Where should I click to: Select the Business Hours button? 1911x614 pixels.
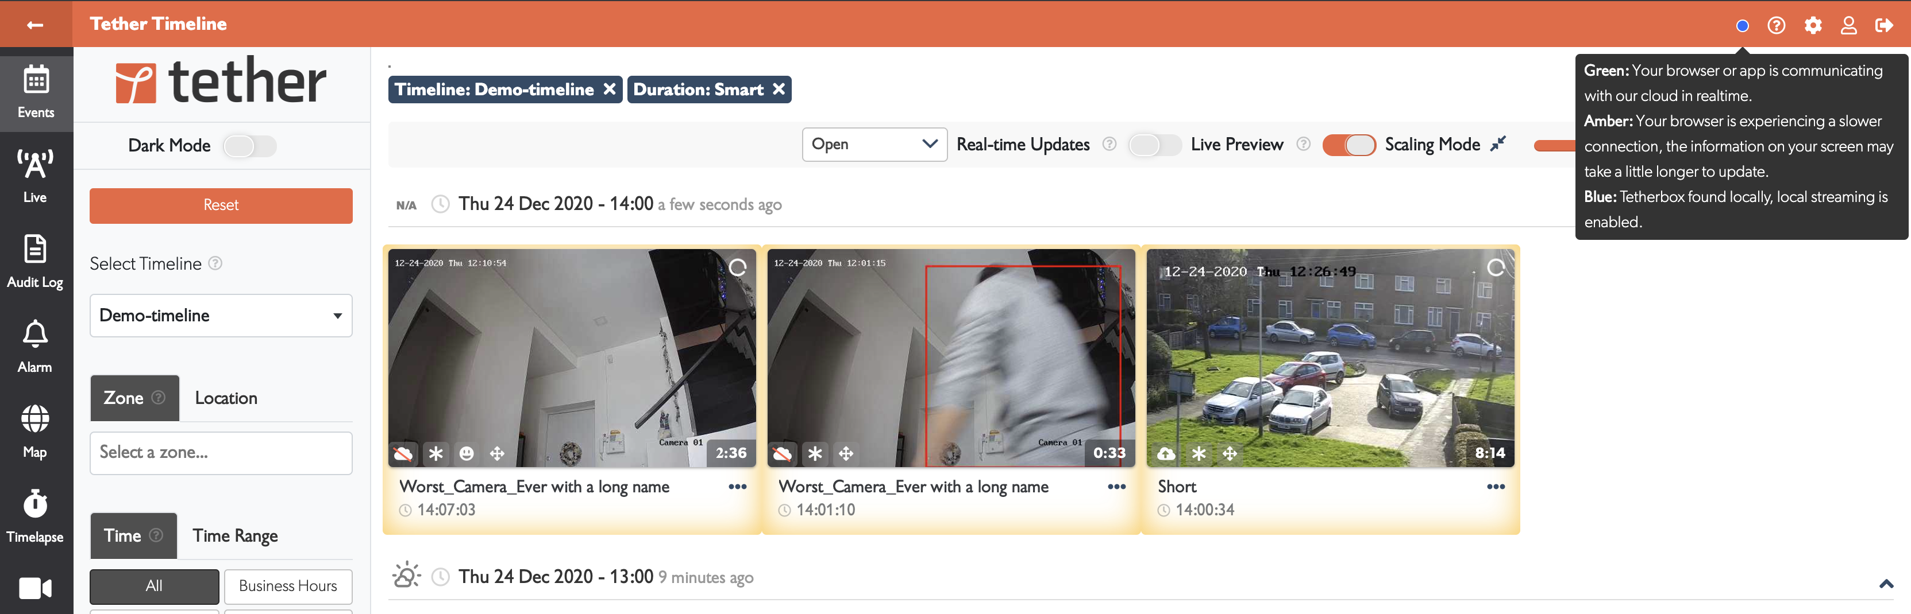click(x=287, y=586)
